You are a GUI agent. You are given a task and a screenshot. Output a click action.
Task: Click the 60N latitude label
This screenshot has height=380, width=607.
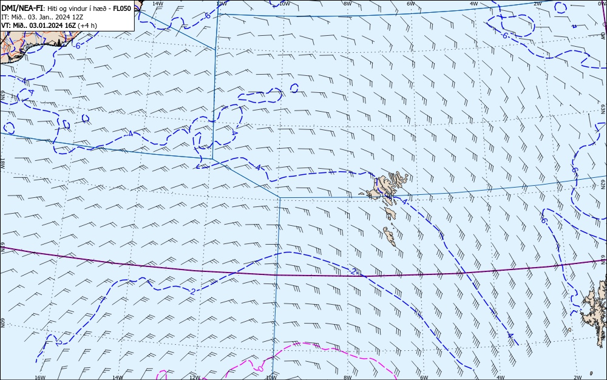click(x=2, y=323)
